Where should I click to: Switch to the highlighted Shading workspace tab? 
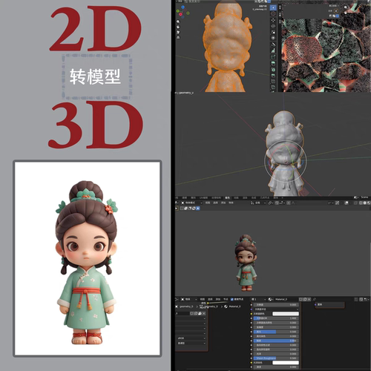[228, 198]
